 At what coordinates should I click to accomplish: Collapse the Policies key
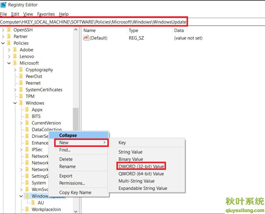tap(3, 43)
